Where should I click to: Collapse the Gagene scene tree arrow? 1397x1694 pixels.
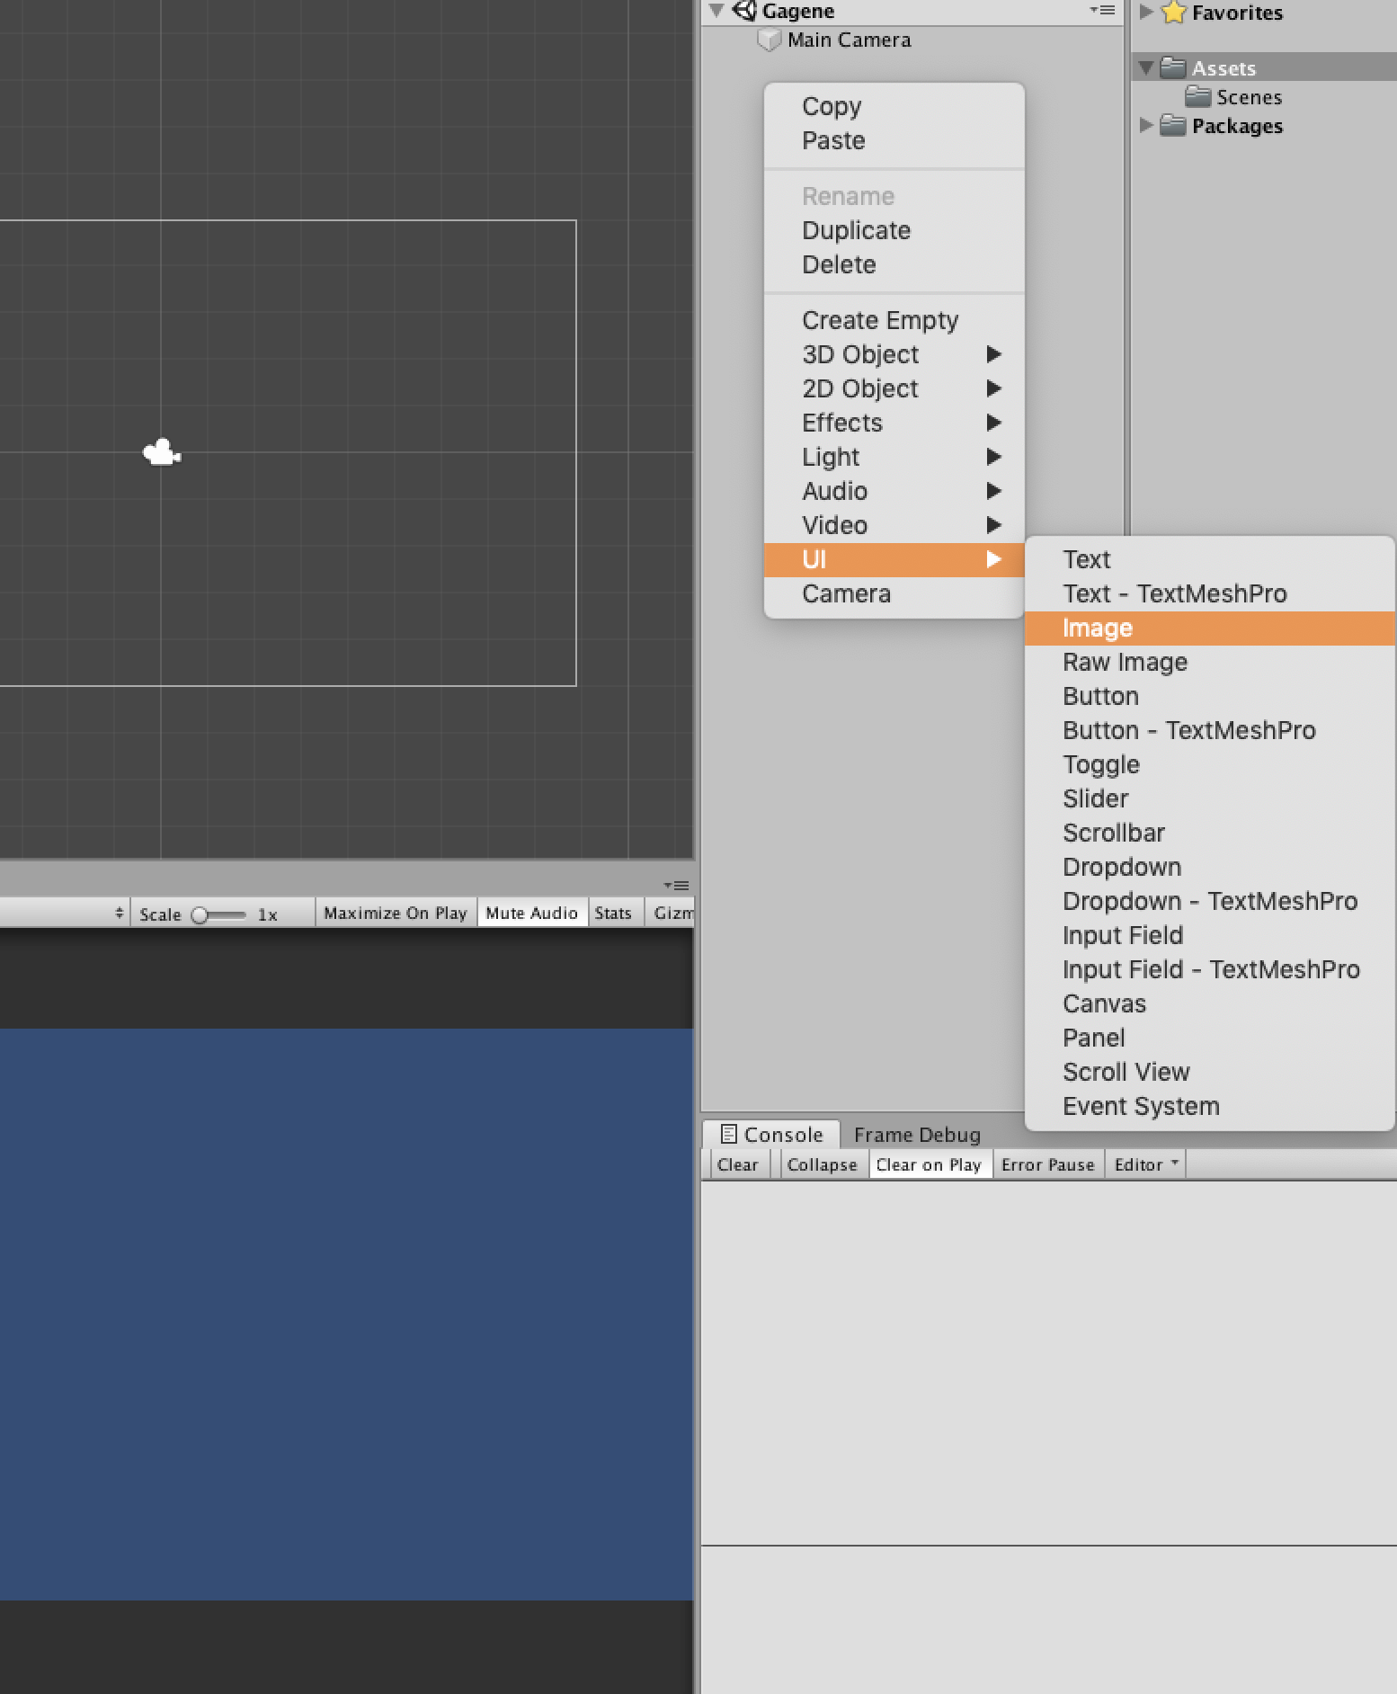[x=716, y=11]
